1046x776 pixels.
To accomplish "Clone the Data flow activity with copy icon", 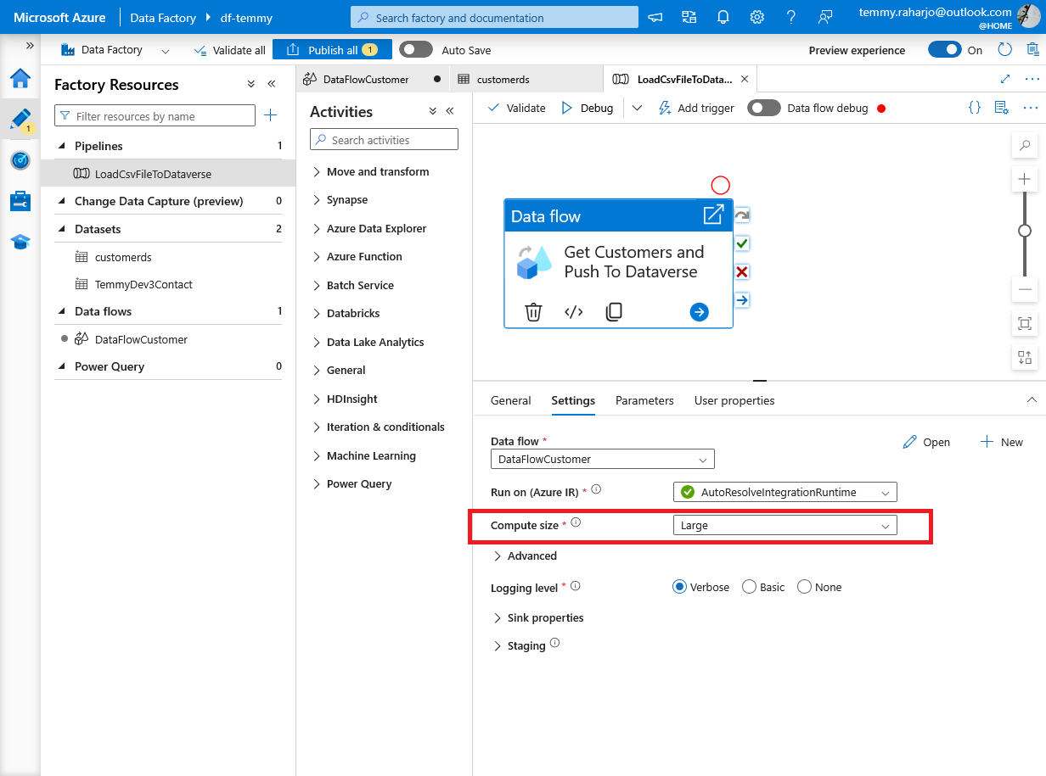I will click(614, 311).
